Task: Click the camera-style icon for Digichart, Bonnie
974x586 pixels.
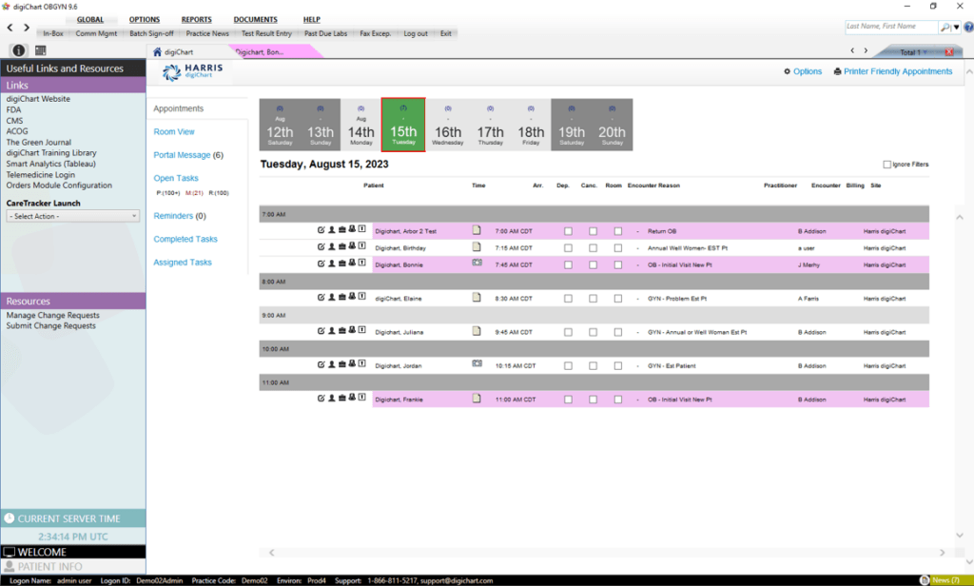Action: click(477, 263)
